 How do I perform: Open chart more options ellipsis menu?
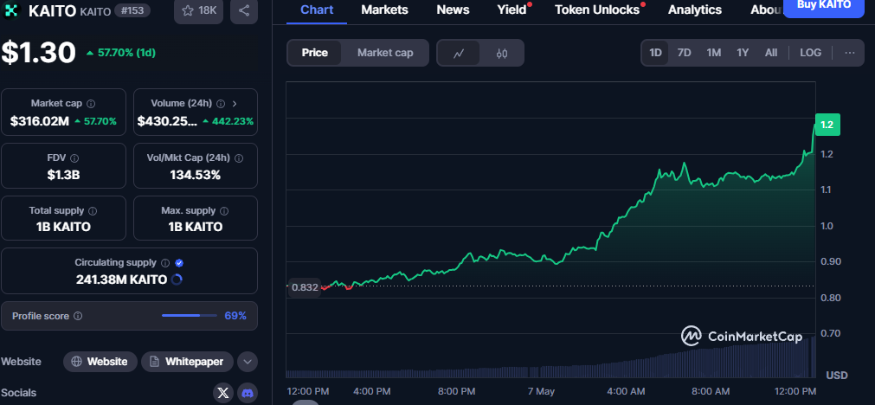pos(849,53)
